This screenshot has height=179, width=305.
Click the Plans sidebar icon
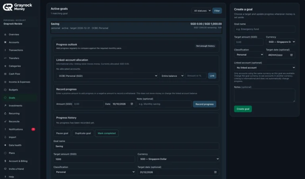click(5, 153)
